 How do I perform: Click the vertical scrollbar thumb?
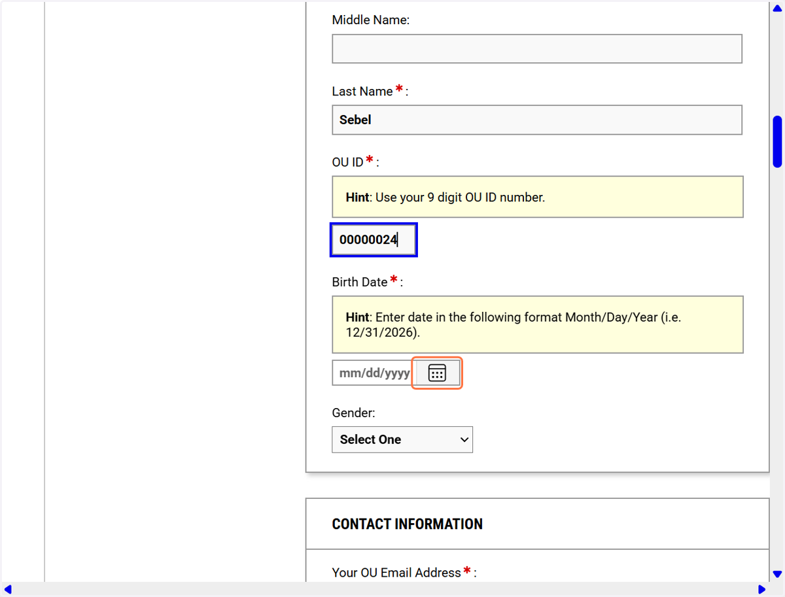(777, 142)
